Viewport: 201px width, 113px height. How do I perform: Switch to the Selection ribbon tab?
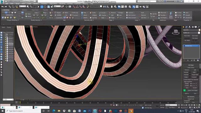click(24, 10)
